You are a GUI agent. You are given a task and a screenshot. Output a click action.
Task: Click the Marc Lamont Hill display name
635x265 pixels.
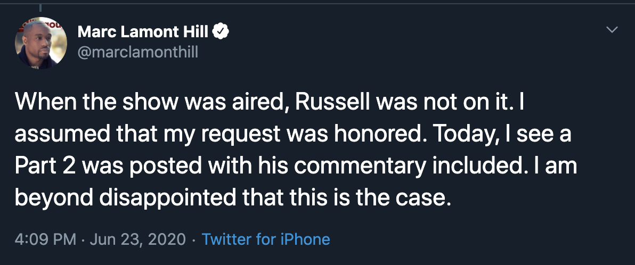point(143,32)
